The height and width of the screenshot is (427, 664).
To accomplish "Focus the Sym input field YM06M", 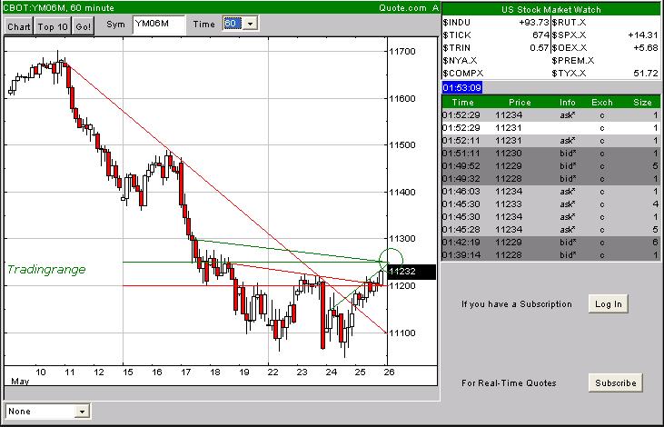I will click(159, 25).
